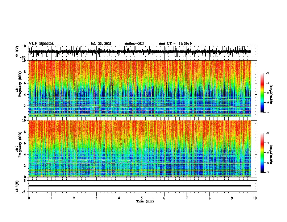Viewport: 287px width, 222px height.
Task: Click the ch.2 color bar log(PSD) units label
Action: click(271, 154)
